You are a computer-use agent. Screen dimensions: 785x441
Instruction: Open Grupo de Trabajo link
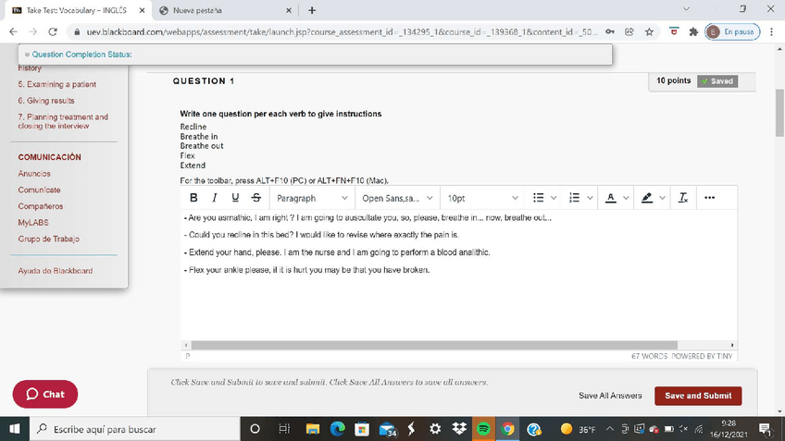coord(48,239)
